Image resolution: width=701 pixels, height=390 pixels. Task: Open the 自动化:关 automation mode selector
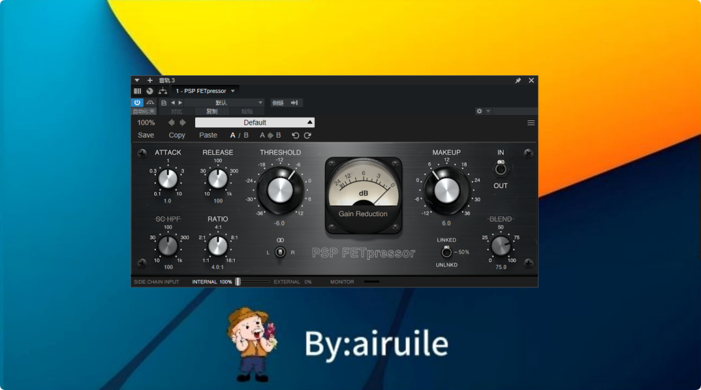tap(144, 112)
